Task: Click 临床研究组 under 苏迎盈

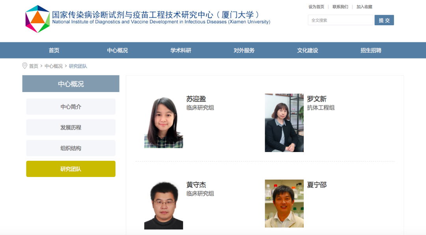Action: [200, 108]
